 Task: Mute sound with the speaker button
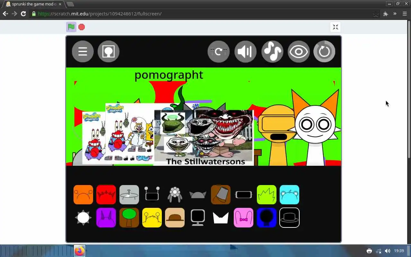246,51
